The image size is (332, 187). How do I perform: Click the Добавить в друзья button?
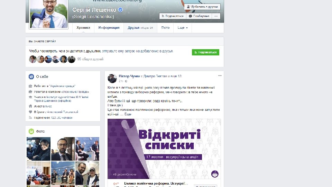[202, 7]
